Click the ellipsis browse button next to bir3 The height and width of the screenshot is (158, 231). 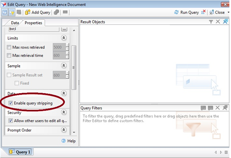tap(64, 29)
